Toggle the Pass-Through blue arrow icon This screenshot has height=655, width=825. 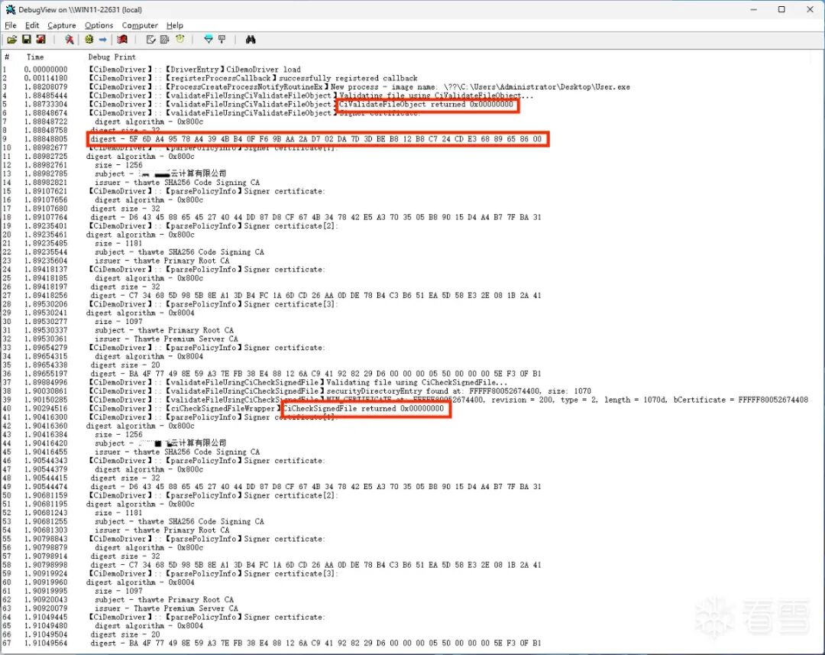click(102, 40)
